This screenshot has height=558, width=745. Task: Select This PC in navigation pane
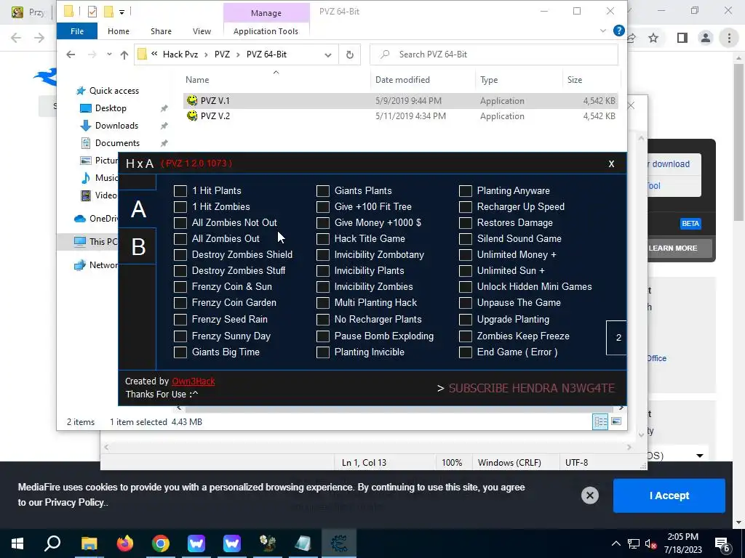click(x=96, y=241)
